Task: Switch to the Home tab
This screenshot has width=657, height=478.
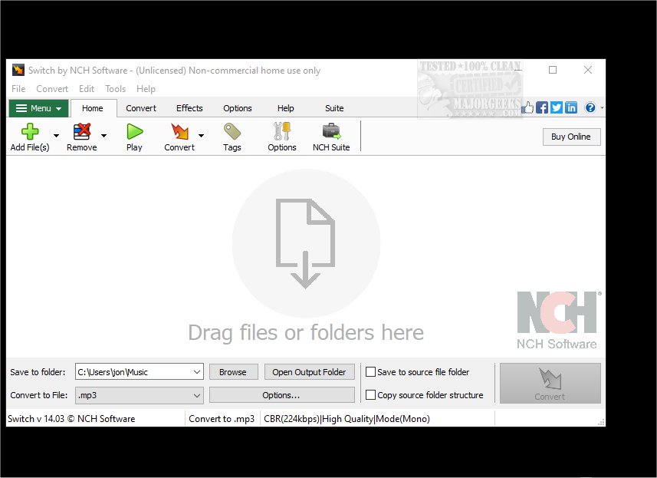Action: [x=93, y=108]
